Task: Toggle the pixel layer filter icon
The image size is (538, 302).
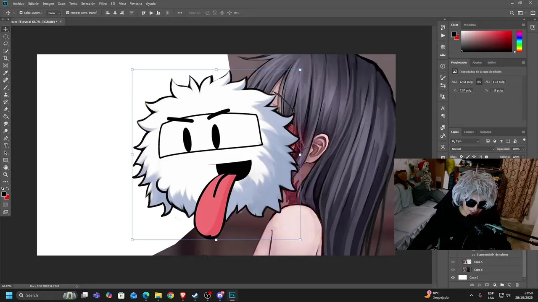Action: pyautogui.click(x=488, y=141)
